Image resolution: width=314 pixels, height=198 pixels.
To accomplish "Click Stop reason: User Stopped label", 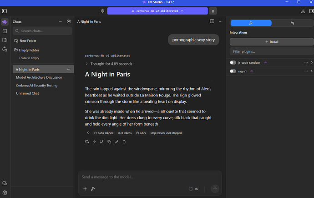I will click(x=166, y=133).
